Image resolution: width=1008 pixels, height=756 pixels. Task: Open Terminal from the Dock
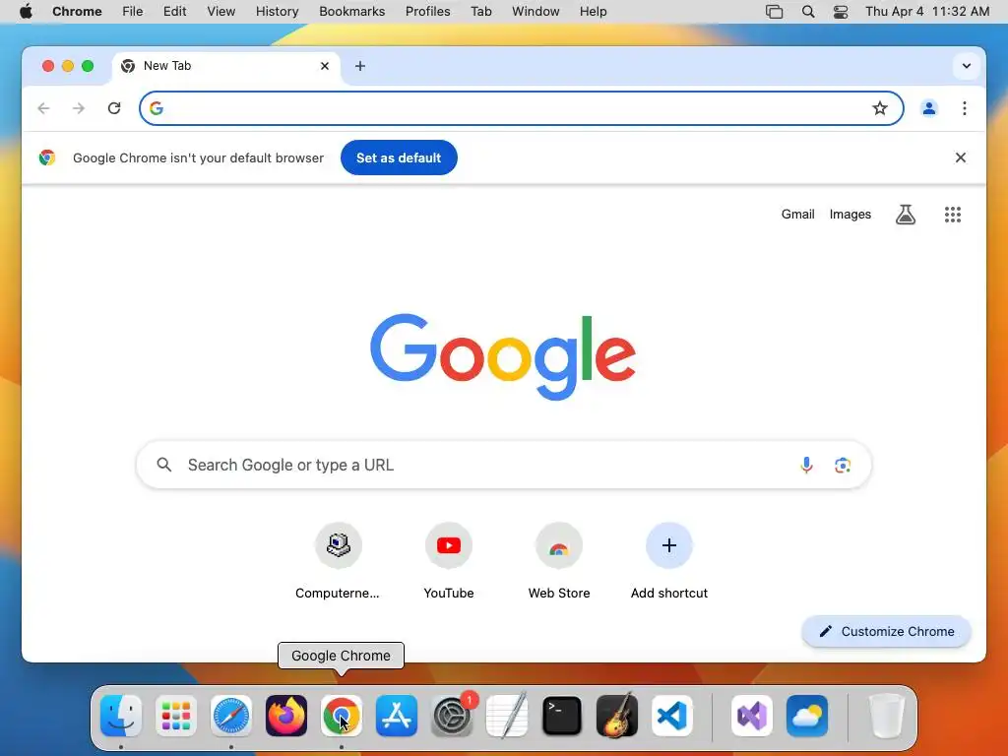point(562,716)
